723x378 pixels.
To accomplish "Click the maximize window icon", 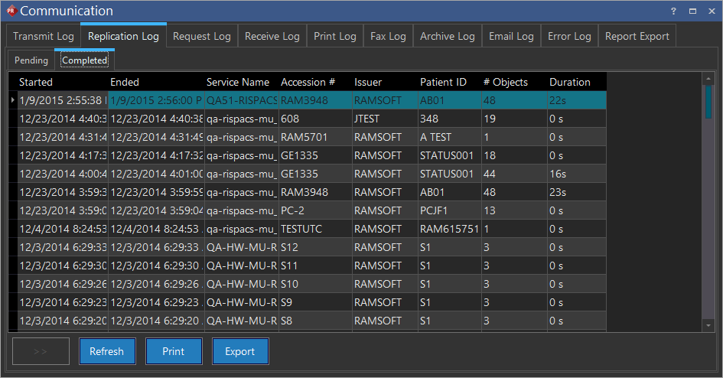I will 692,11.
